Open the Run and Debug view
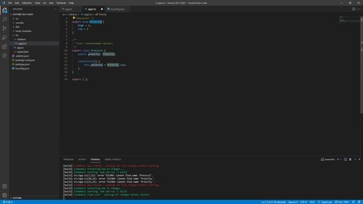The height and width of the screenshot is (204, 363). (x=5, y=37)
